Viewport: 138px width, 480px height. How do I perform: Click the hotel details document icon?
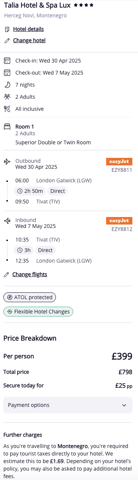pos(7,29)
